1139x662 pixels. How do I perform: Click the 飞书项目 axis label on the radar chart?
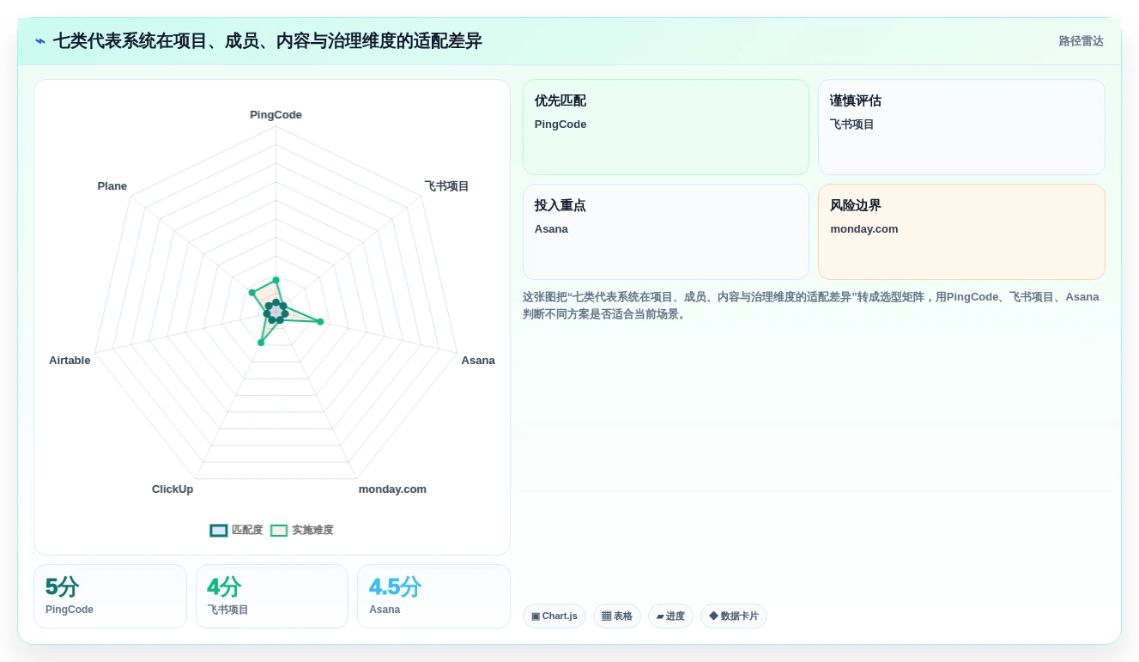(x=446, y=186)
